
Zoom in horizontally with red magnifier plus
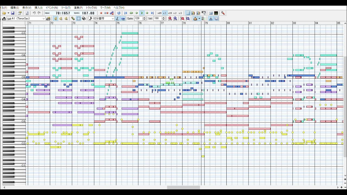(x=170, y=18)
